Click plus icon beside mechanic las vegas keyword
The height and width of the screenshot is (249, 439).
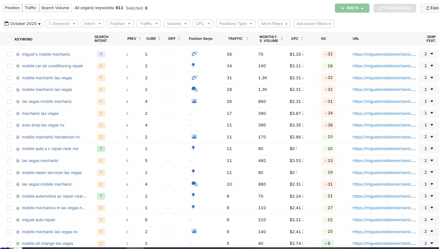pyautogui.click(x=18, y=113)
